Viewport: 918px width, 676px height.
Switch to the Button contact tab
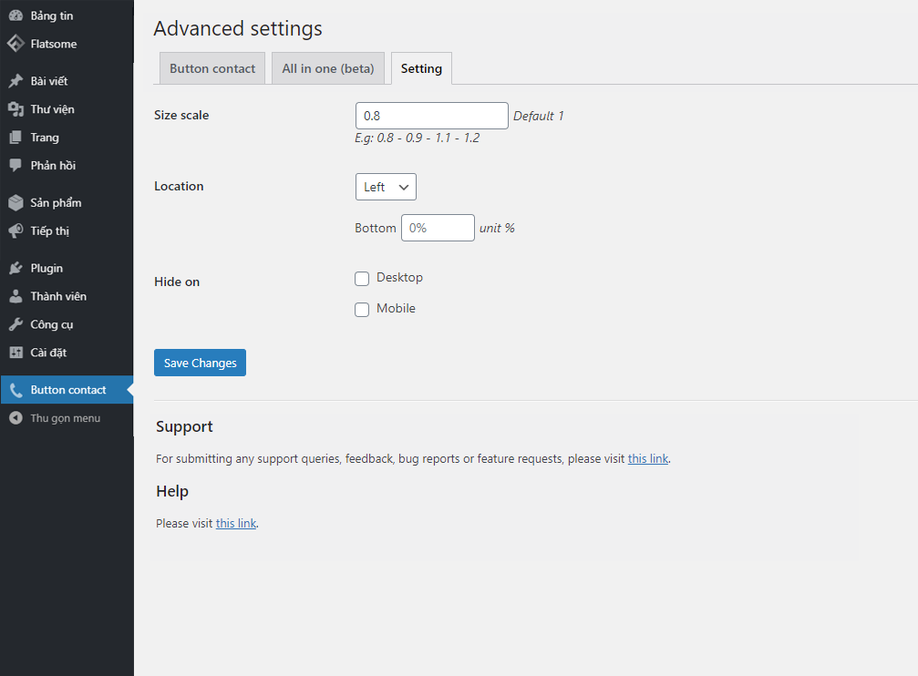point(212,68)
